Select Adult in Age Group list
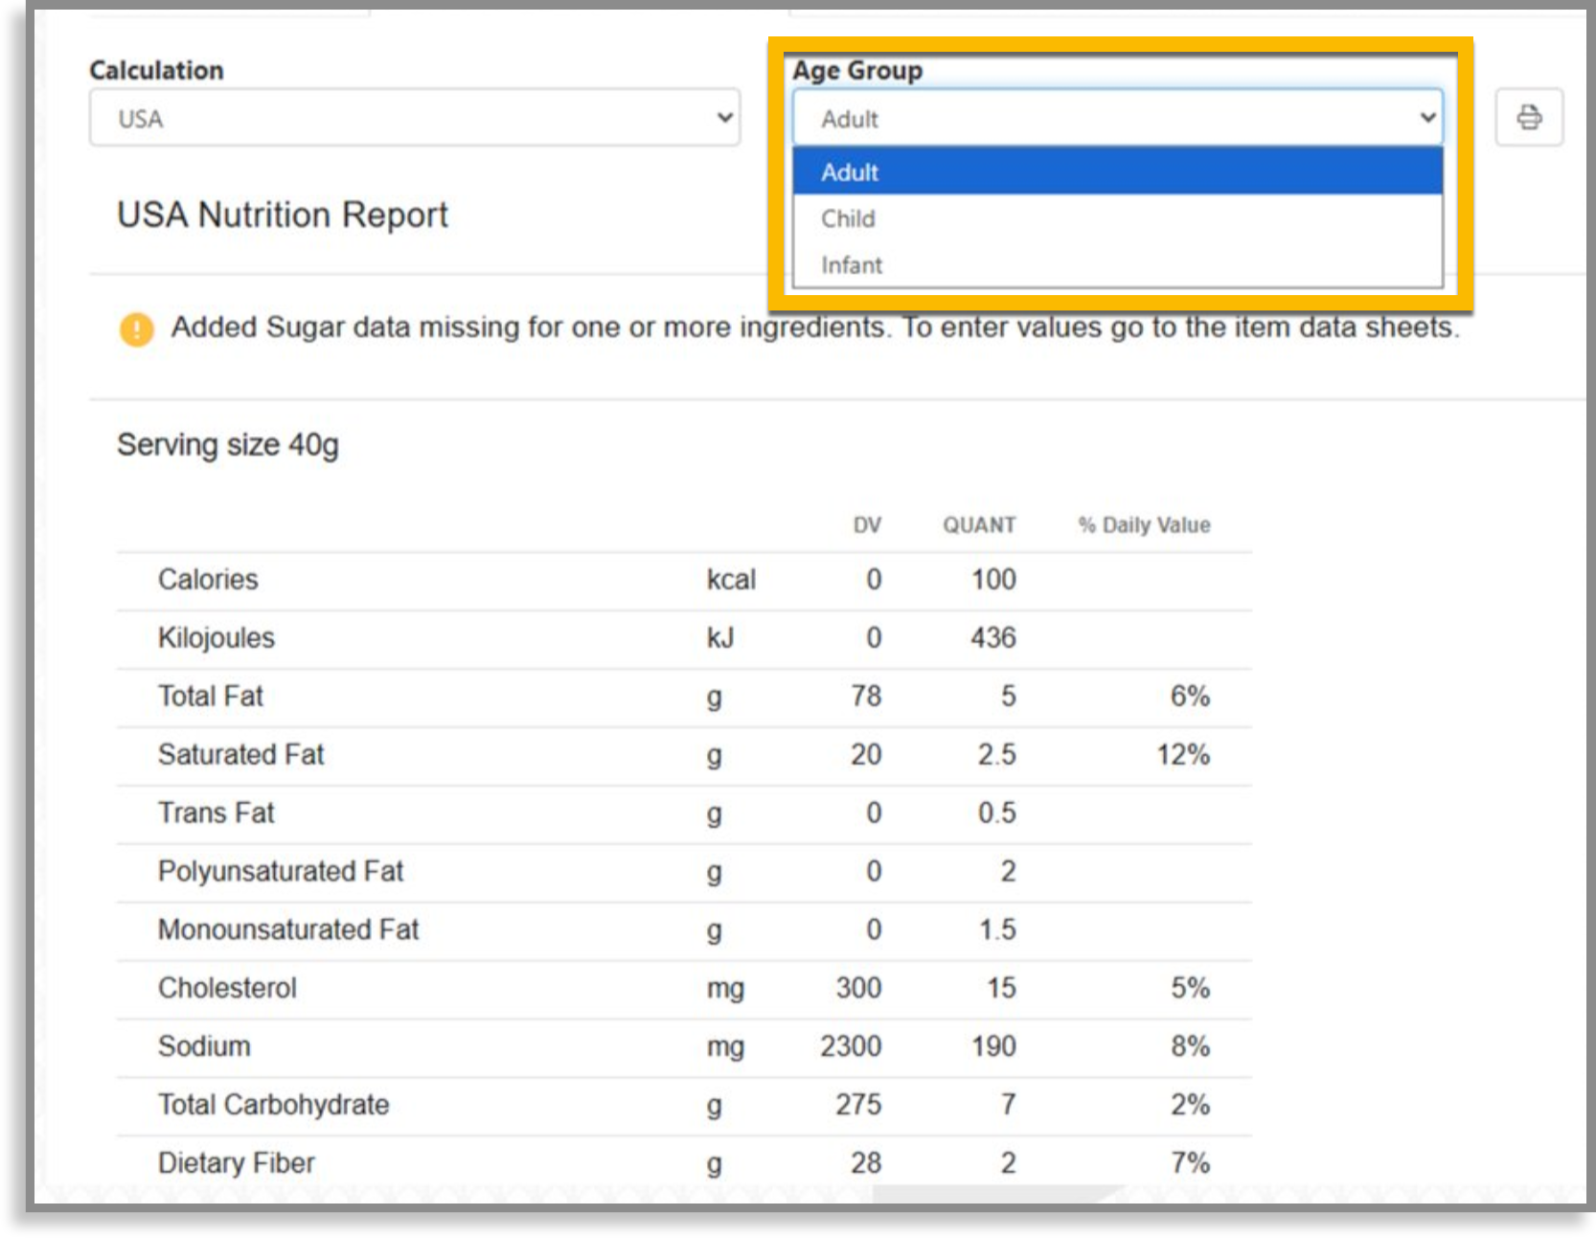 point(1117,172)
